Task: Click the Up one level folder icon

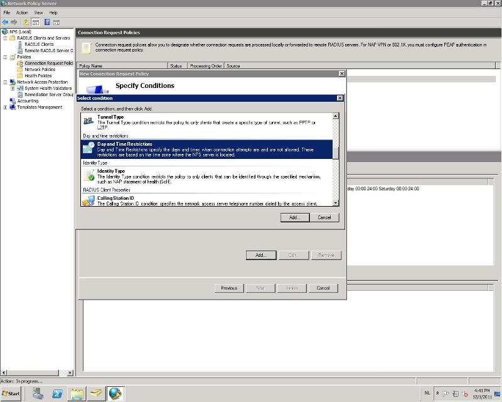Action: [x=26, y=22]
